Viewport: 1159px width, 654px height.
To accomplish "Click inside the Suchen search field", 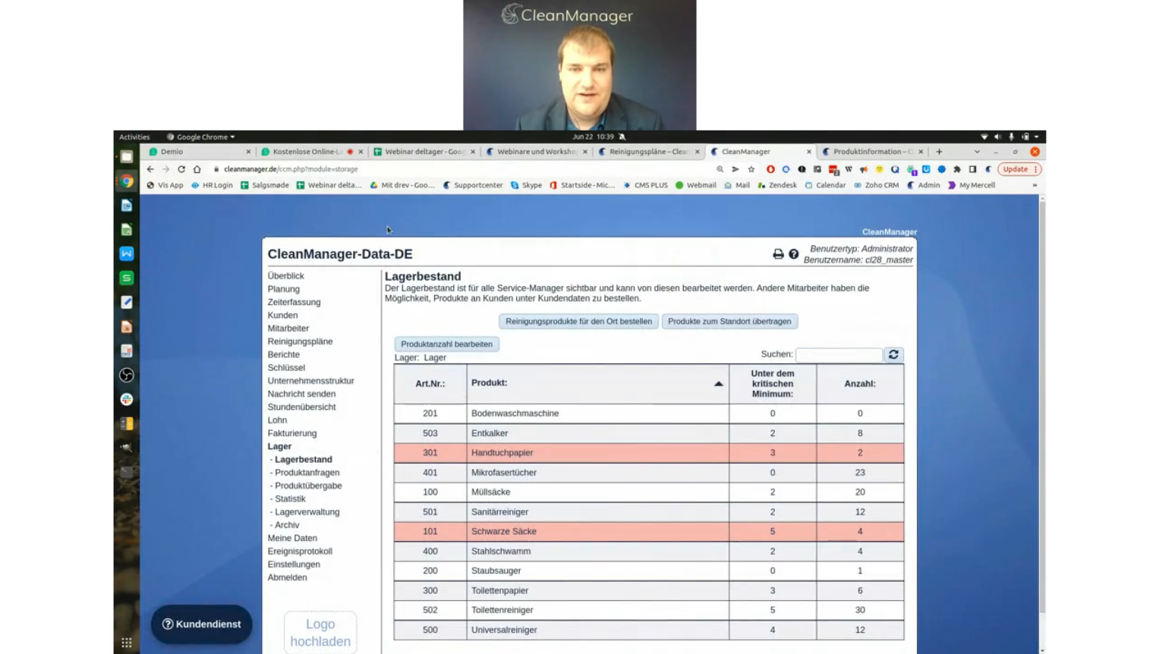I will coord(839,354).
